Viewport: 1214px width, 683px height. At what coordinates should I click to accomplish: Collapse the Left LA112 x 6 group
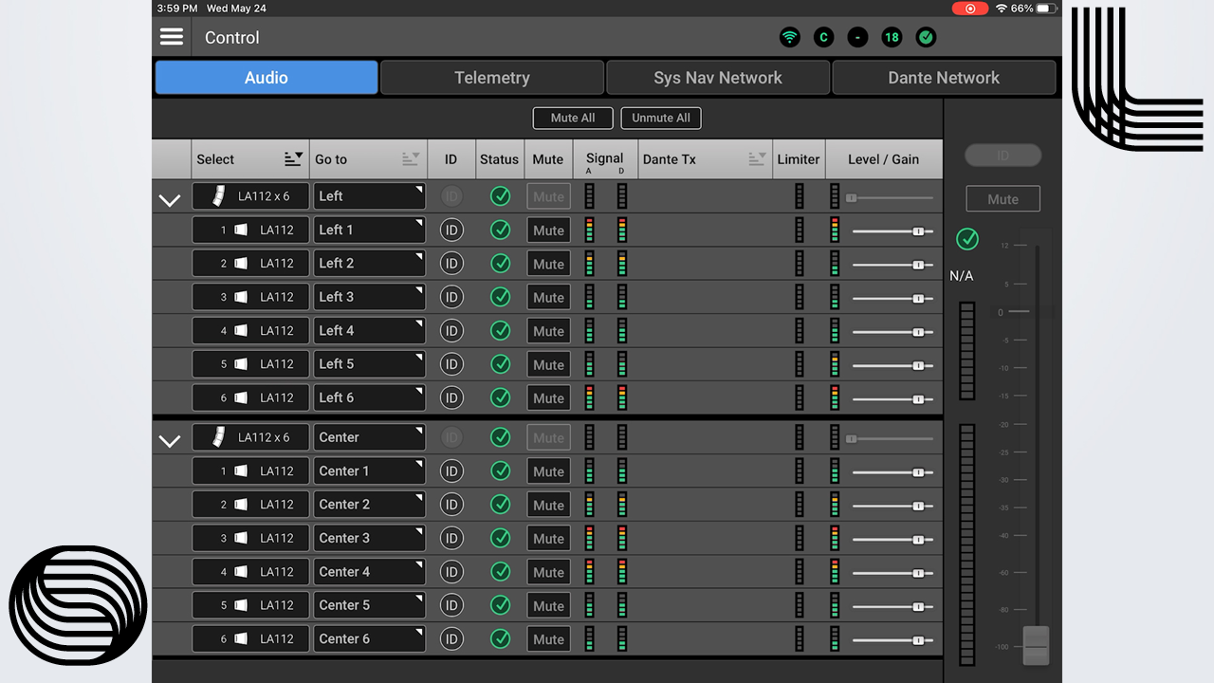coord(170,200)
